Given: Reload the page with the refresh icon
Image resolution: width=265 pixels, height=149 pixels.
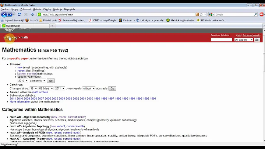Looking at the screenshot, I should point(19,14).
